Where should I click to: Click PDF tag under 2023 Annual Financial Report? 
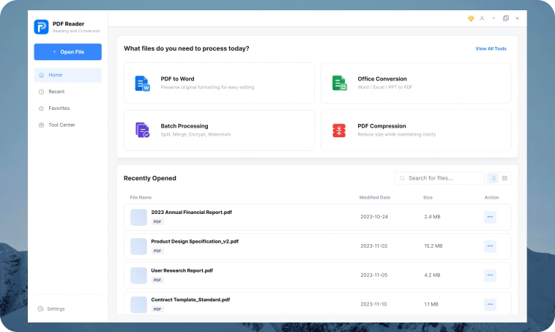pos(157,222)
